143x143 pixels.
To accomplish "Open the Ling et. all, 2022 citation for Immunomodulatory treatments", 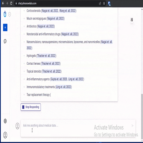I will click(x=63, y=87).
